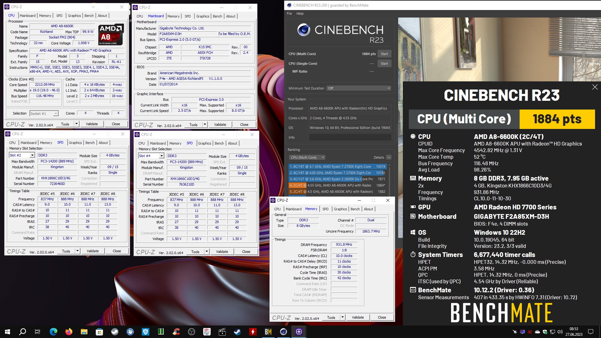Launch CCleaner from the taskbar
Image resolution: width=601 pixels, height=338 pixels.
click(x=176, y=332)
